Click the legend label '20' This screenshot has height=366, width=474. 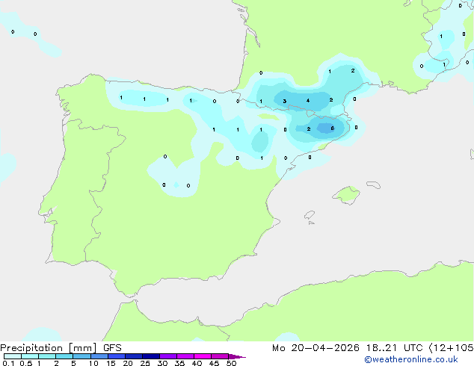click(128, 363)
